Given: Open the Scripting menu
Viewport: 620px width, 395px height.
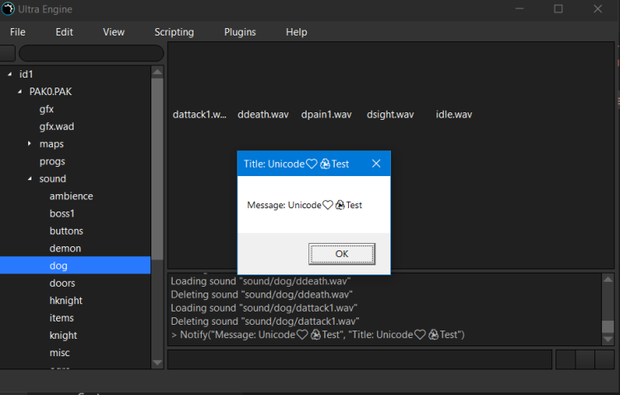Looking at the screenshot, I should pyautogui.click(x=174, y=32).
